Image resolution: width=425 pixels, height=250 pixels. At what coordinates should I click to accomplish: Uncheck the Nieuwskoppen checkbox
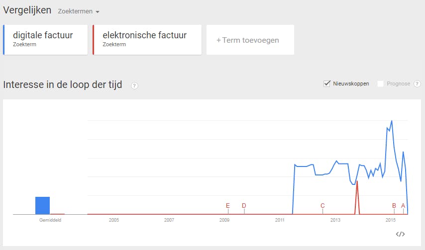pos(327,83)
